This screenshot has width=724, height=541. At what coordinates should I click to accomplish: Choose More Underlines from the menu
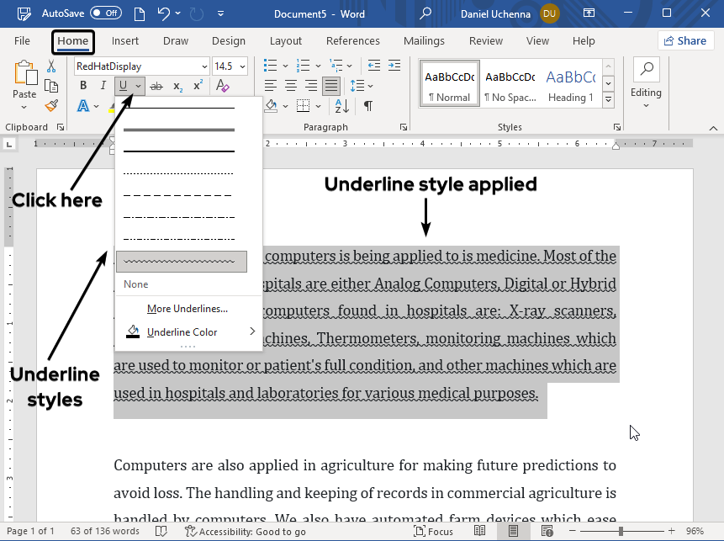tap(187, 309)
